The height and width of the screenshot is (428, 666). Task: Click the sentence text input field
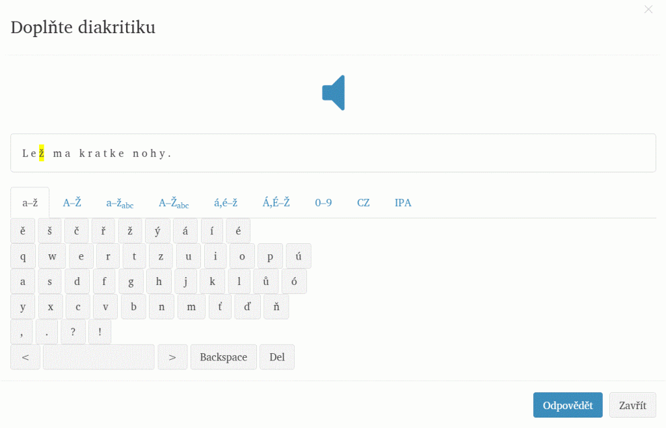[334, 153]
